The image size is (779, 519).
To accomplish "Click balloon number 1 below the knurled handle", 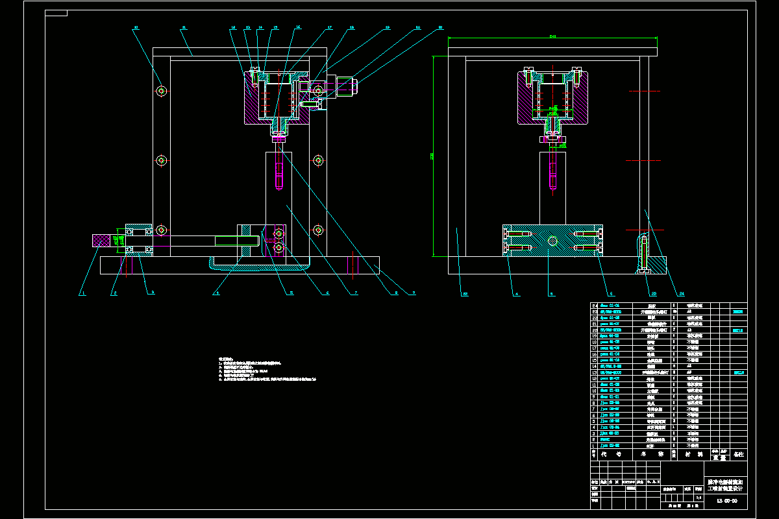I will [83, 293].
